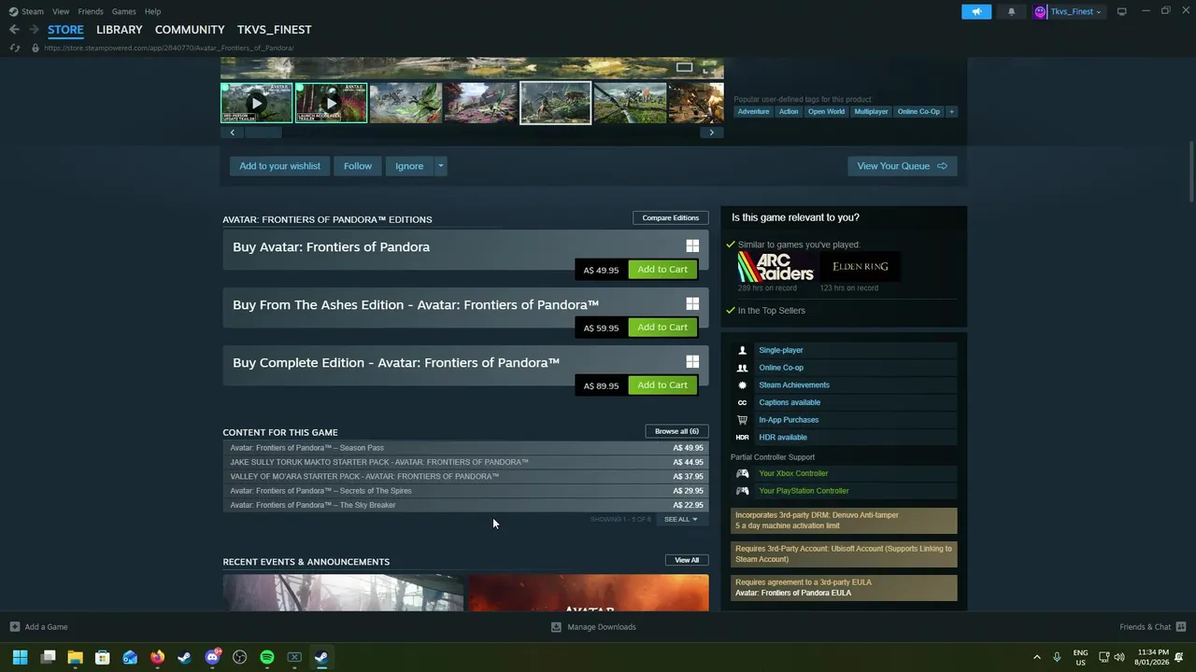Open the View menu
The width and height of the screenshot is (1196, 672).
click(61, 11)
